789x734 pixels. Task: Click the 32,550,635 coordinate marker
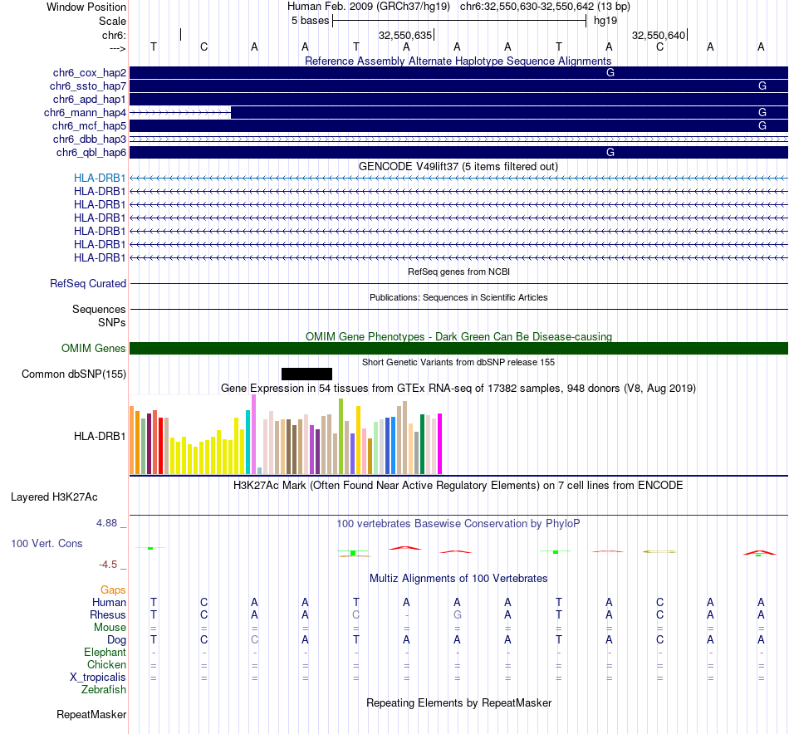(405, 35)
